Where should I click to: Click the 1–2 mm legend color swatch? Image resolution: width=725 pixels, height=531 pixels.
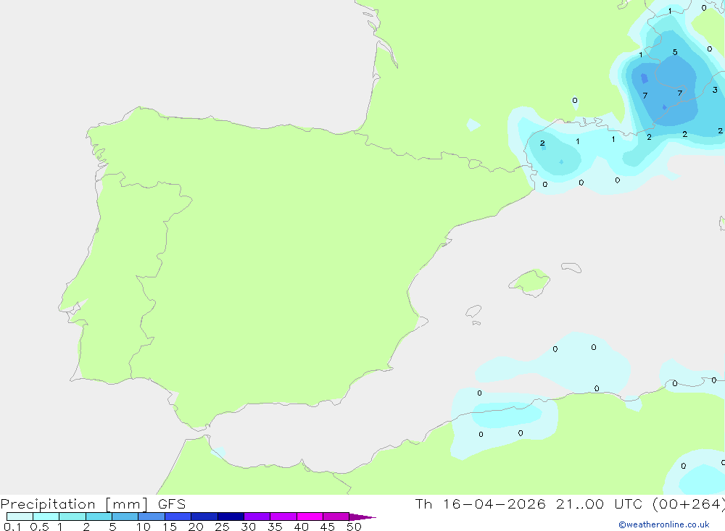tap(72, 517)
